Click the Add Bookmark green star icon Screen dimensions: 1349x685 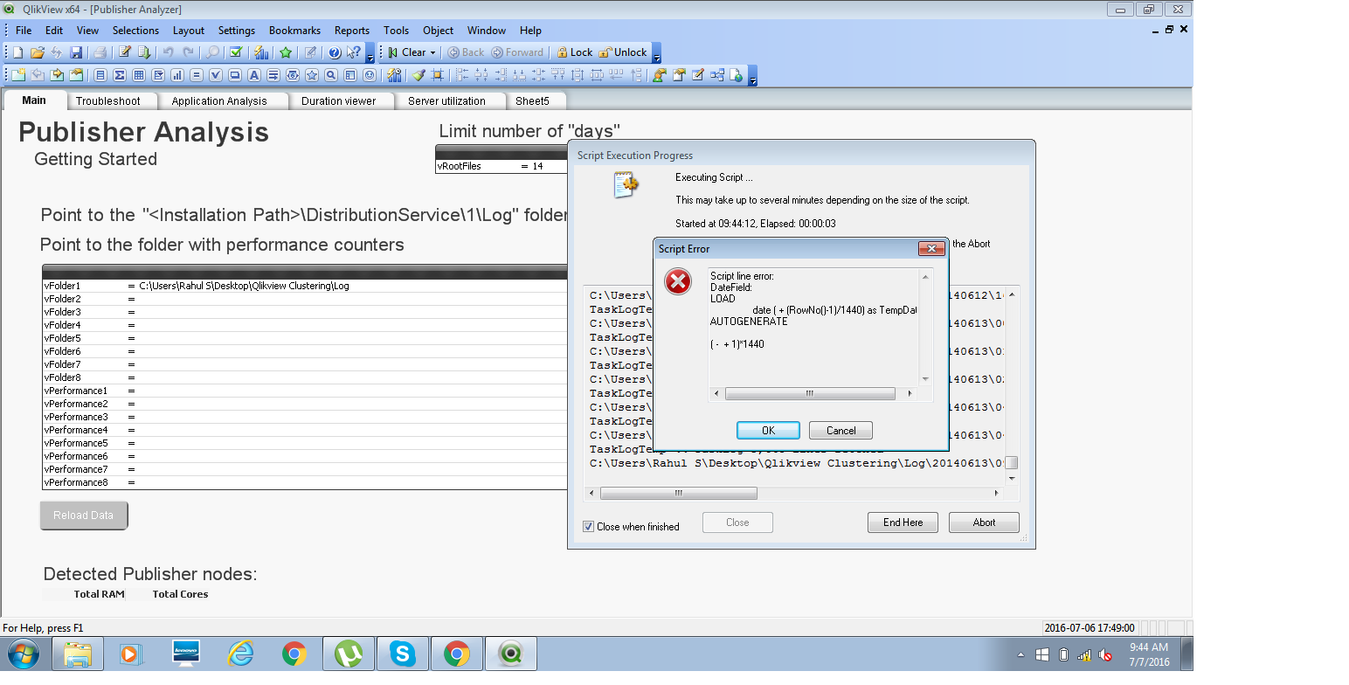click(x=286, y=52)
